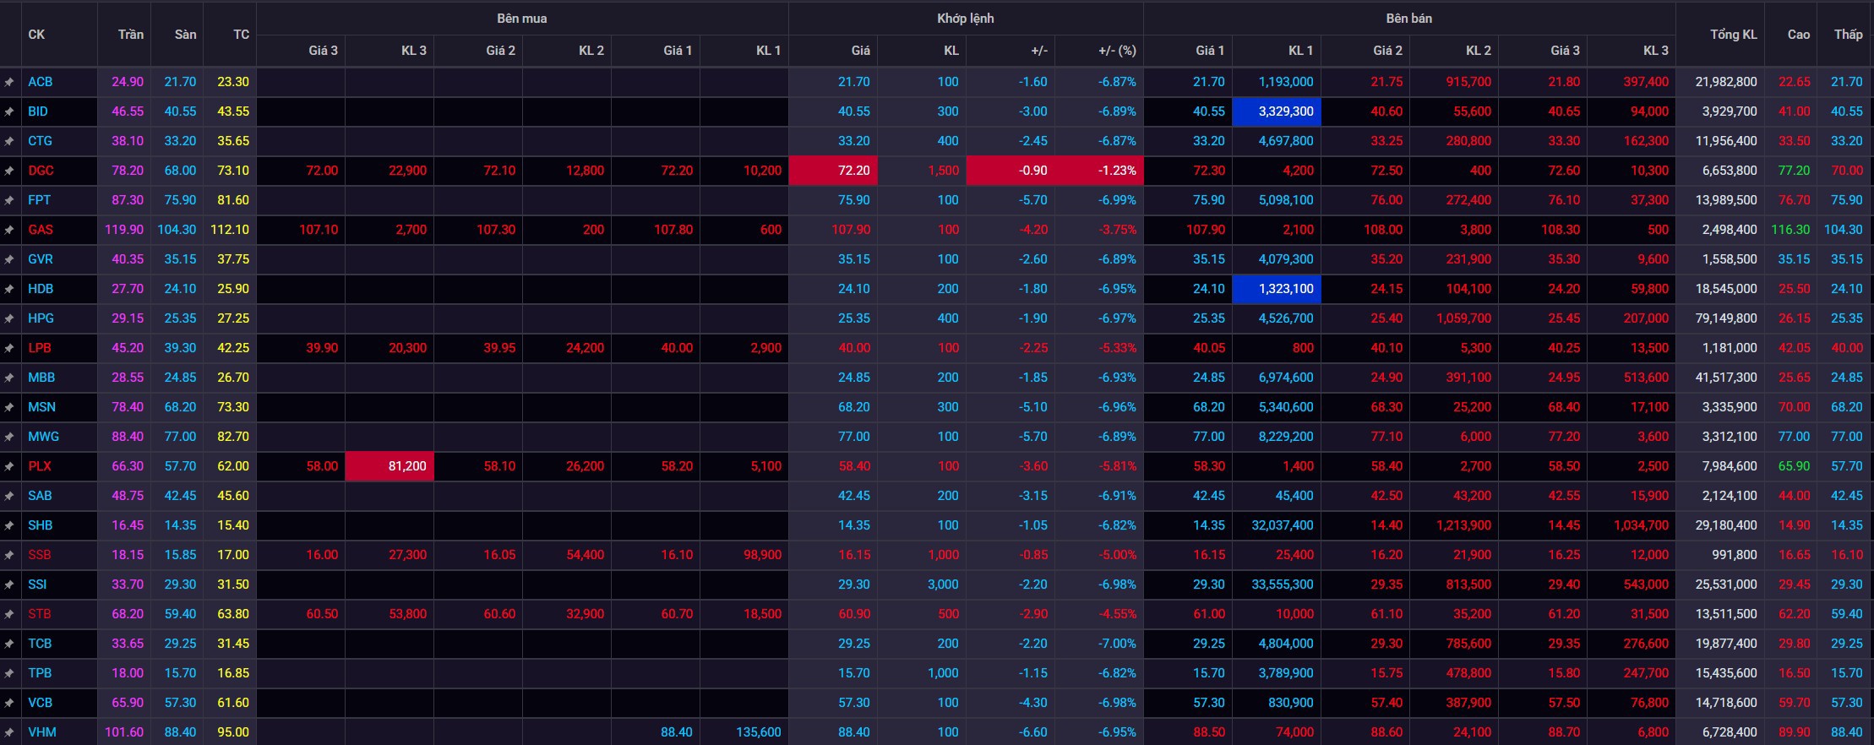This screenshot has width=1874, height=745.
Task: Toggle the pin for MWG
Action: (x=9, y=437)
